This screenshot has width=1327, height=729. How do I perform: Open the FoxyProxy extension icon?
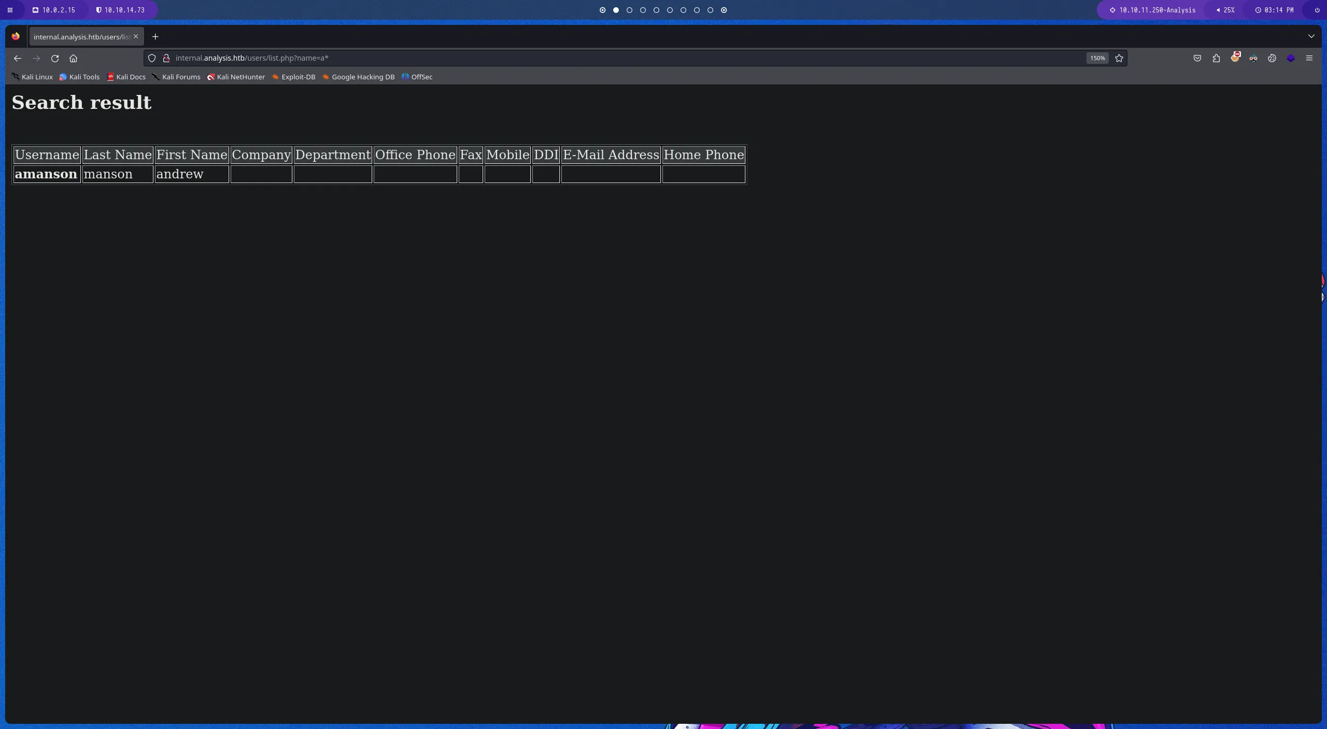click(1254, 58)
